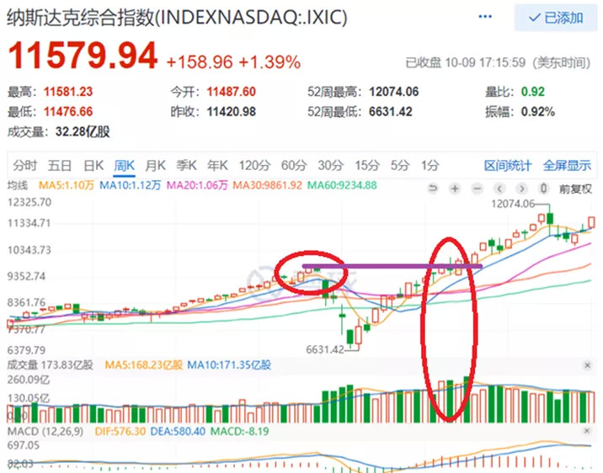Switch to 30分 interval

click(331, 166)
